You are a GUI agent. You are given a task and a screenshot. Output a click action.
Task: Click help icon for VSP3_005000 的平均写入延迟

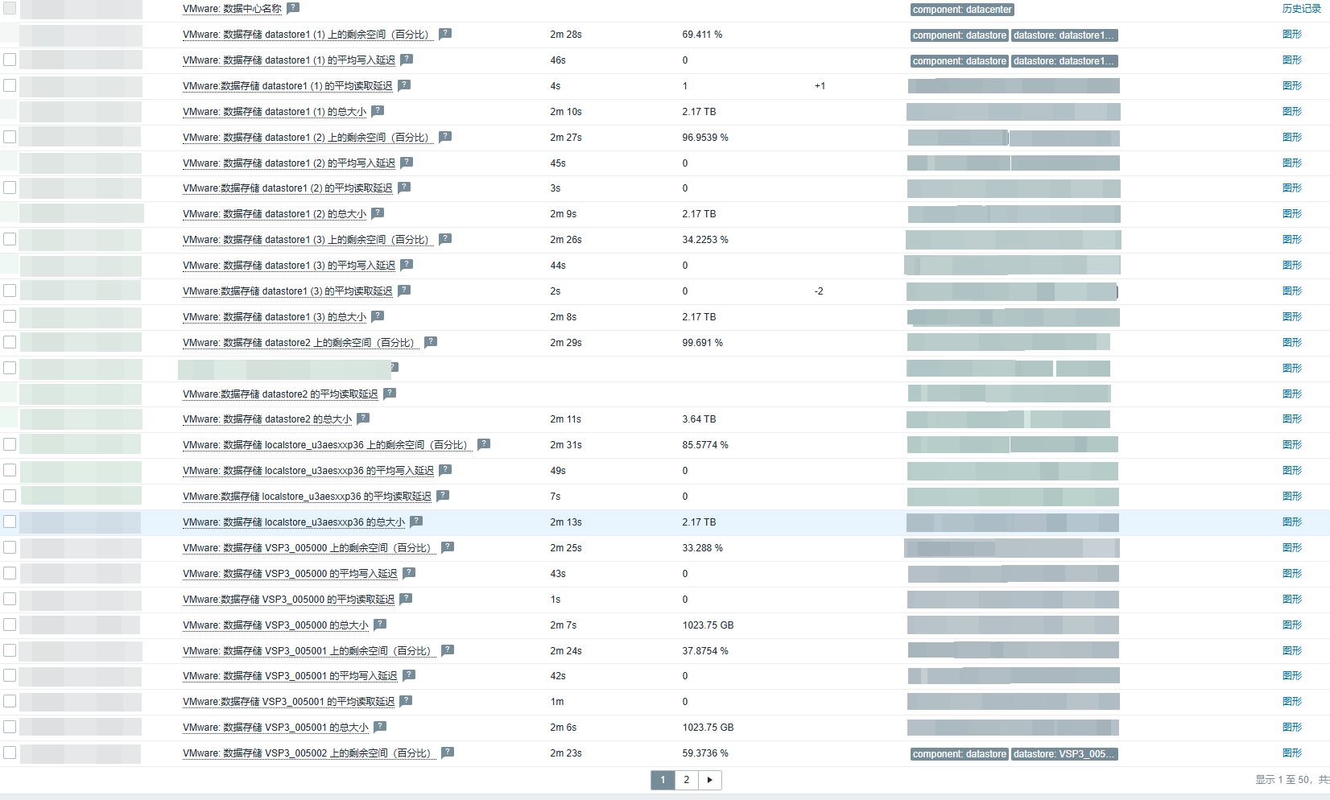coord(409,573)
